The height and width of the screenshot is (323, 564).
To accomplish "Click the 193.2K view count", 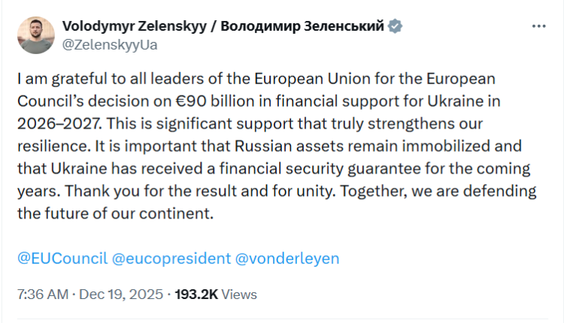I will click(196, 294).
